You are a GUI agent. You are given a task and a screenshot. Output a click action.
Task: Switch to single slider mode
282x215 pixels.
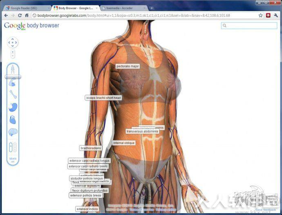11,147
